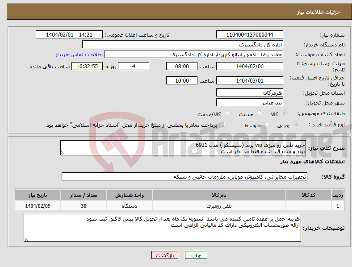The image size is (352, 267).
Task: Click the اطلاعات کالاهای مورد نیاز heading
Action: (312, 162)
